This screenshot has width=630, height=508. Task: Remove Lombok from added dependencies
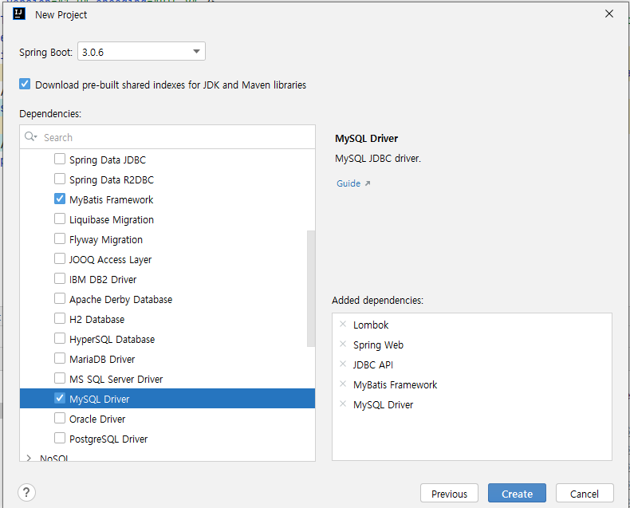(343, 324)
